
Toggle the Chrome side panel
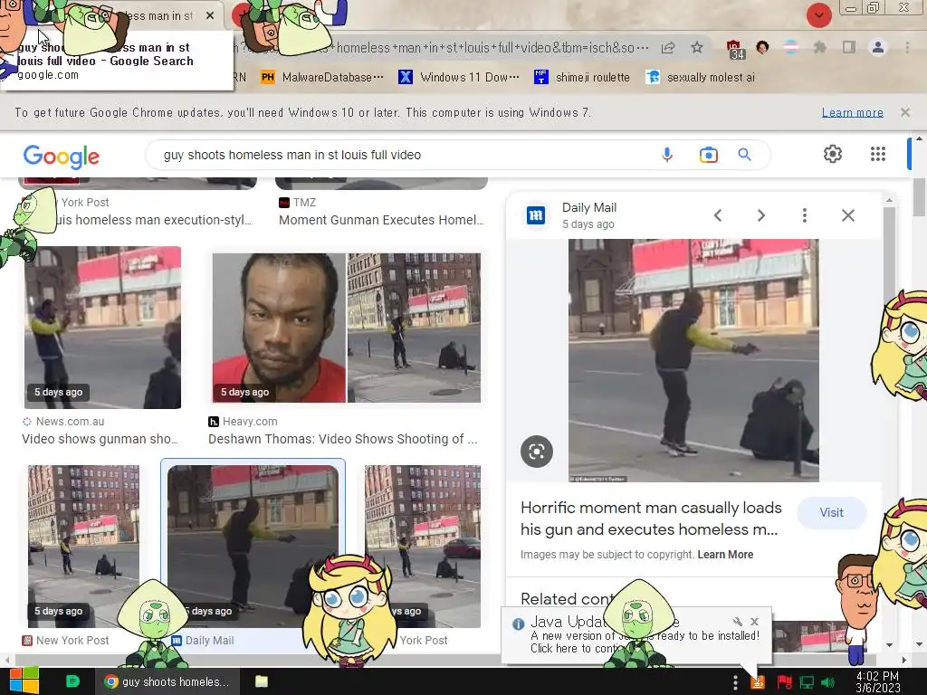[x=849, y=47]
